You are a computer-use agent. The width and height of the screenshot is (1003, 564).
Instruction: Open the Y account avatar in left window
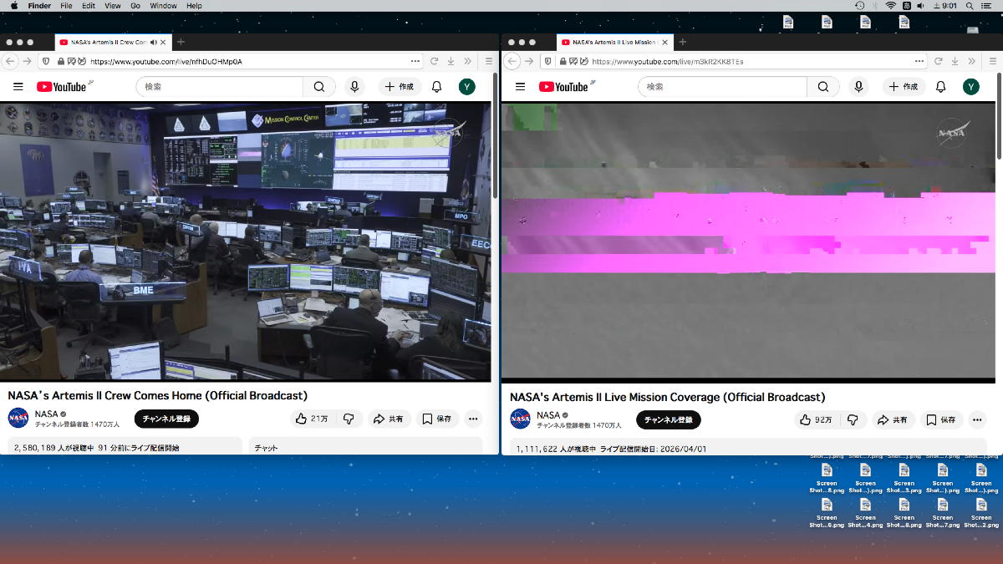[x=467, y=86]
